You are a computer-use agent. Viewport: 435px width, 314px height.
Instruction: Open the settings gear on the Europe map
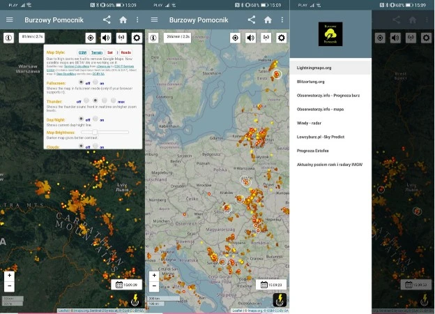281,38
